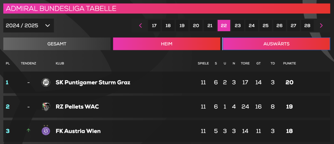Go to next matchdays with right arrow
334x144 pixels.
pos(321,26)
